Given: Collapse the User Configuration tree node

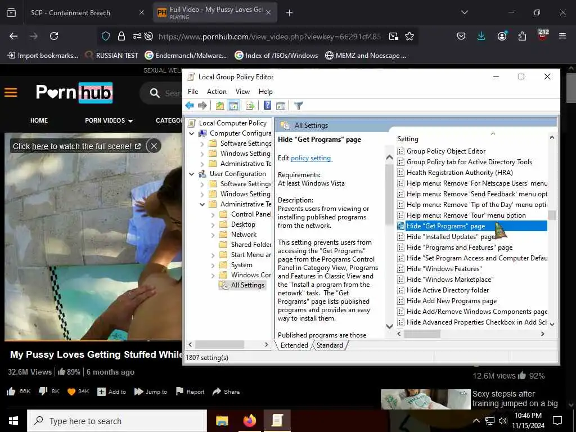Looking at the screenshot, I should pos(191,174).
